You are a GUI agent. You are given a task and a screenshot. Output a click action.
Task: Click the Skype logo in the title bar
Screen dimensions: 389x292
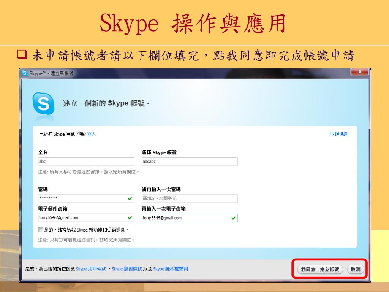(24, 73)
